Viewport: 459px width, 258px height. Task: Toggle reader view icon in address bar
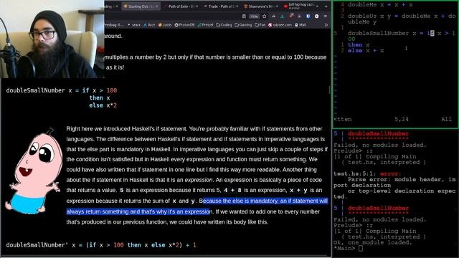click(244, 16)
